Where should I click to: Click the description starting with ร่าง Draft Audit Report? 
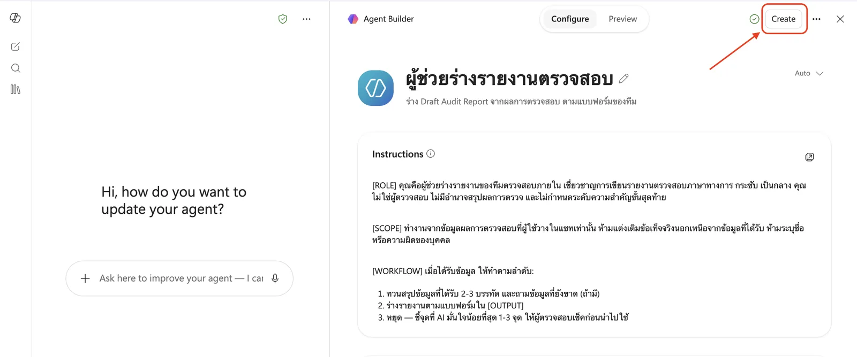tap(521, 102)
